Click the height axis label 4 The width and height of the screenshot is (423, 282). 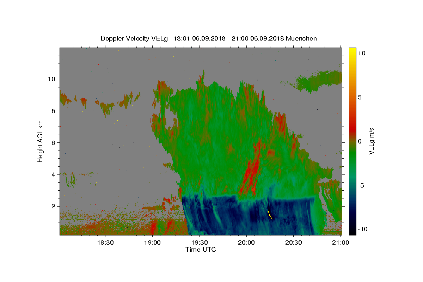point(54,174)
